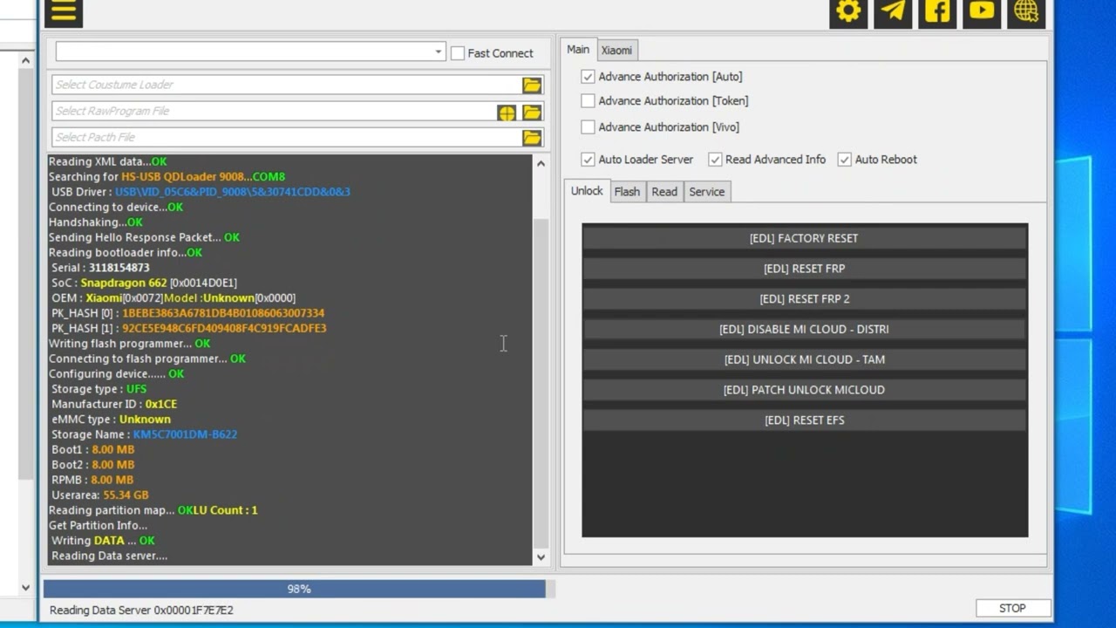Screen dimensions: 1116x628
Task: Click the OEM : Xiaomi log line
Action: pyautogui.click(x=173, y=298)
